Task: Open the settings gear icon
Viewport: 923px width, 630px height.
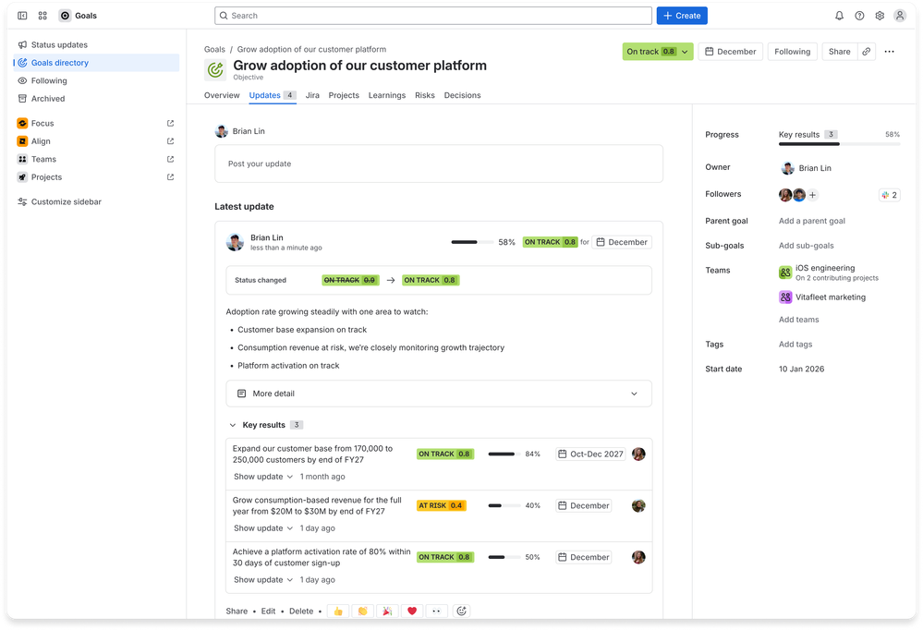Action: (880, 16)
